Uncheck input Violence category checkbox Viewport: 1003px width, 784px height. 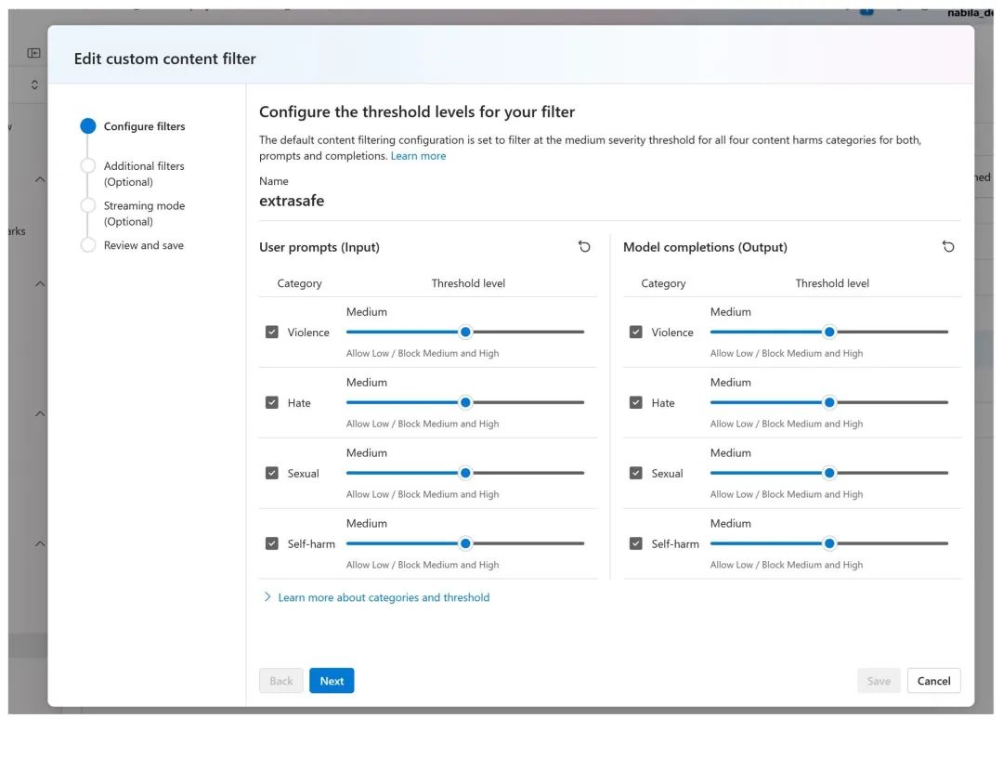click(x=272, y=333)
